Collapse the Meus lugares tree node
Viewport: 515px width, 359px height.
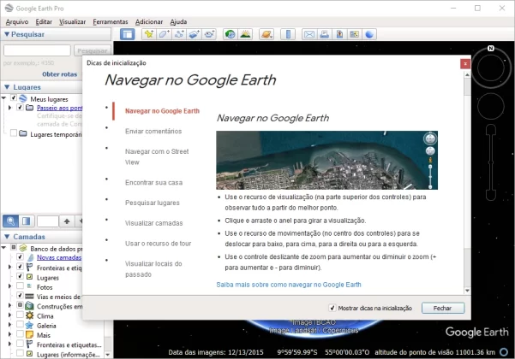pos(4,98)
